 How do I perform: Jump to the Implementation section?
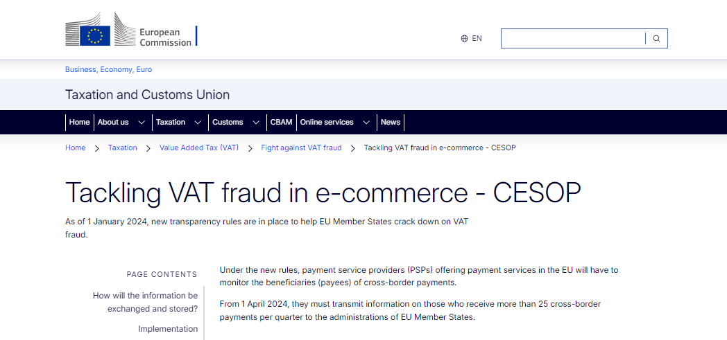click(167, 329)
